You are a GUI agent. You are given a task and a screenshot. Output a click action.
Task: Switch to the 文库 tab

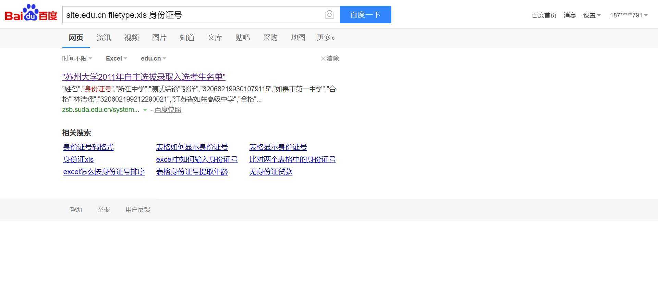(x=215, y=38)
